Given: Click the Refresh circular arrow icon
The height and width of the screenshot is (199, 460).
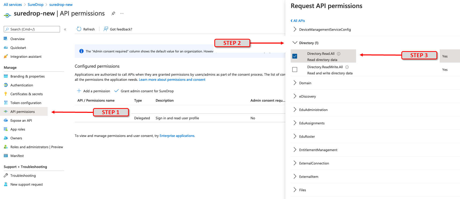Looking at the screenshot, I should pyautogui.click(x=79, y=29).
